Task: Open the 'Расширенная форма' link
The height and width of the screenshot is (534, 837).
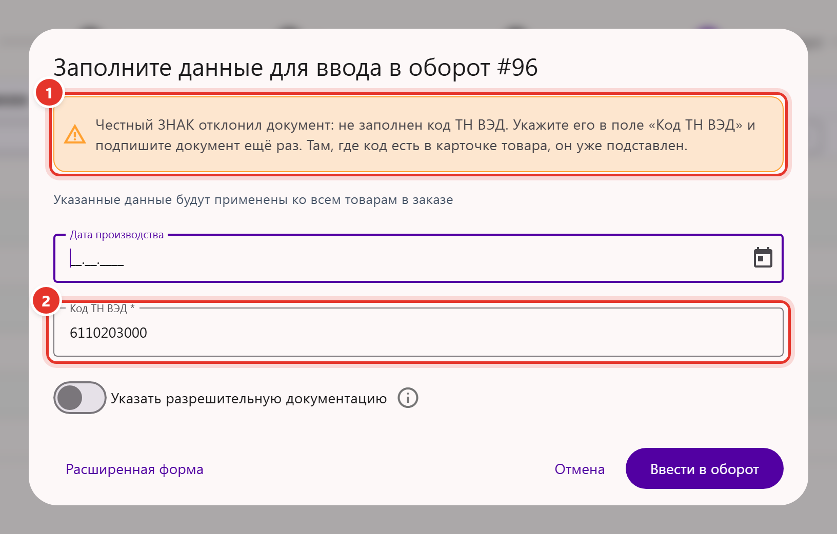Action: point(134,469)
